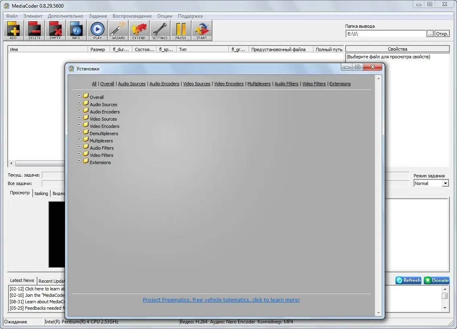Switch to the Просмотр tab
This screenshot has width=457, height=329.
pyautogui.click(x=20, y=193)
